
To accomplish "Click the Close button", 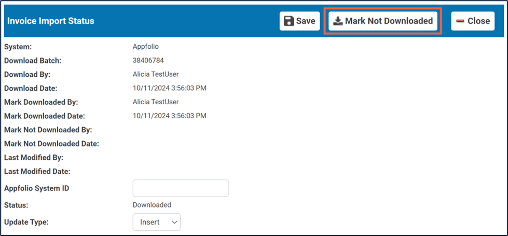I will 473,21.
